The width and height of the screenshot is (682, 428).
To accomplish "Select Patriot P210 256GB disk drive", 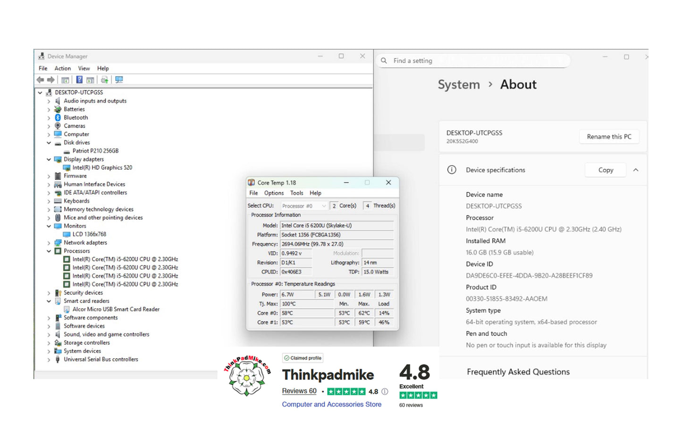I will pyautogui.click(x=95, y=151).
